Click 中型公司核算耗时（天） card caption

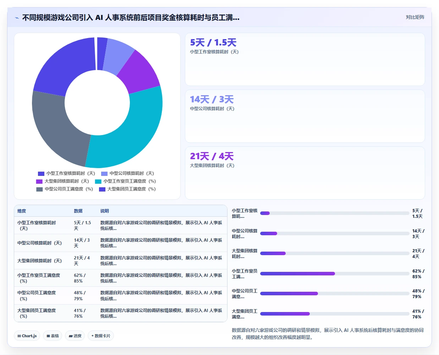pos(212,109)
